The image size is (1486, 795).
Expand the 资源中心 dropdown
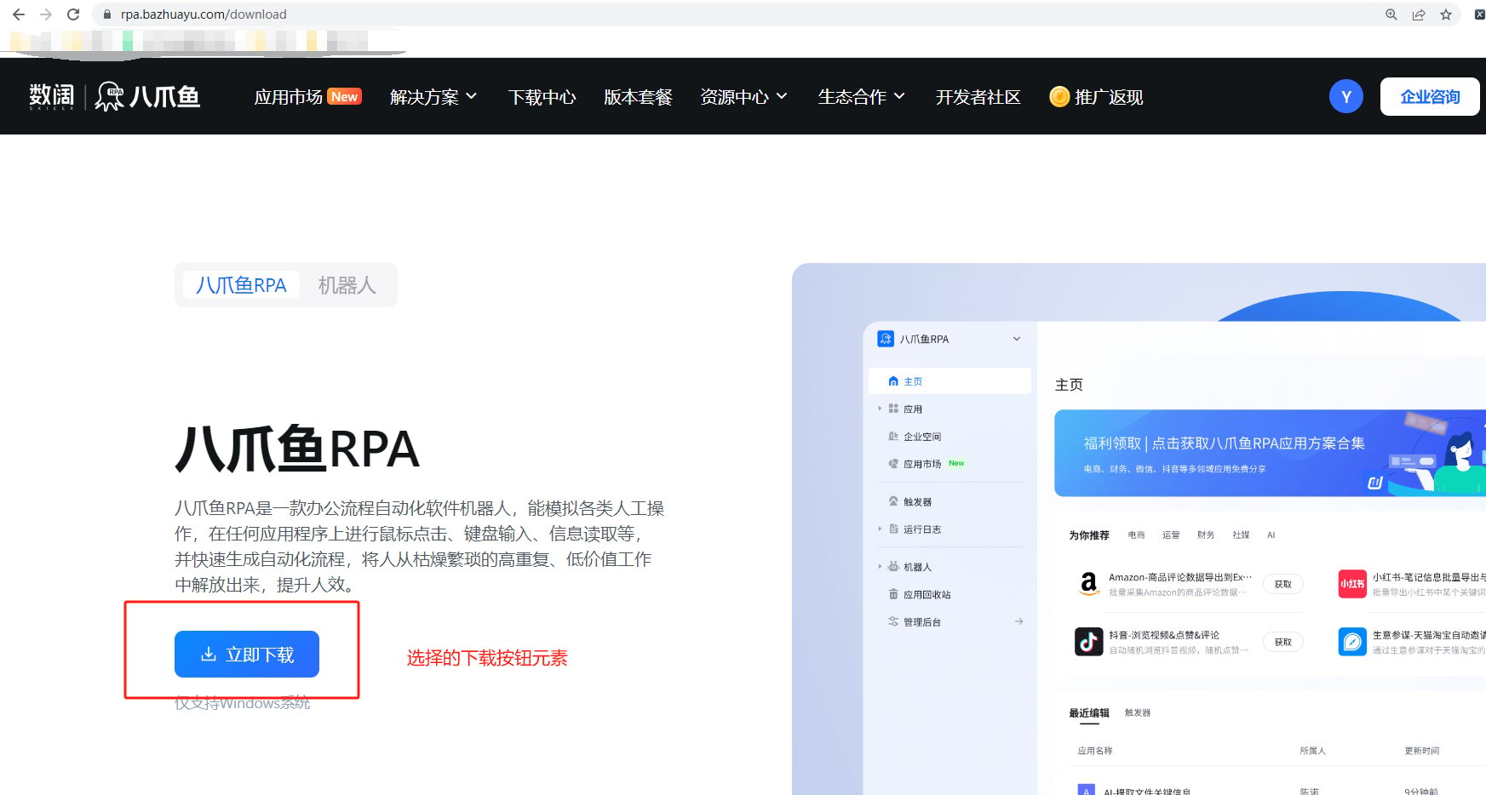[743, 97]
